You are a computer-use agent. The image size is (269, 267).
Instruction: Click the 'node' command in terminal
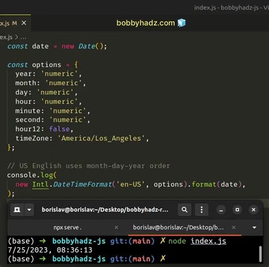[177, 241]
